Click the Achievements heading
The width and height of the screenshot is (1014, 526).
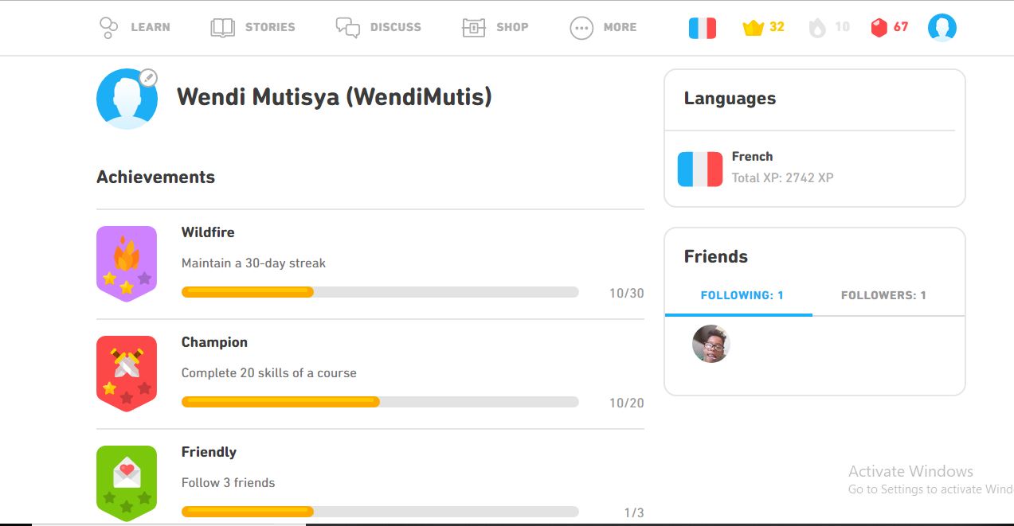[x=155, y=177]
